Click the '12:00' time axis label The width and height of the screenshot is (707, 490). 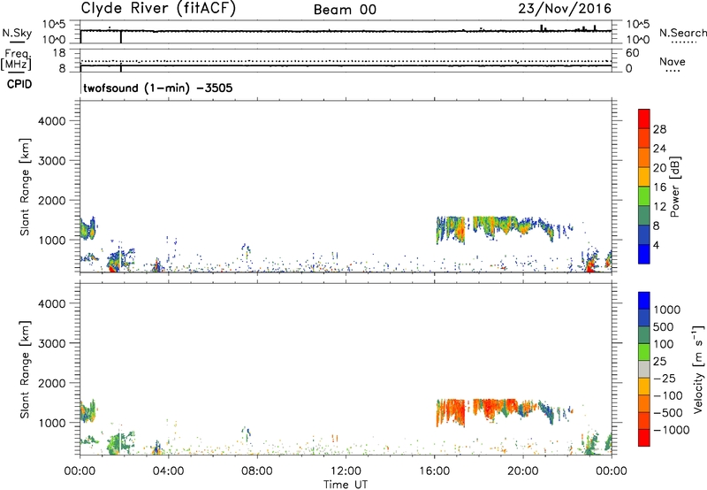(x=346, y=471)
